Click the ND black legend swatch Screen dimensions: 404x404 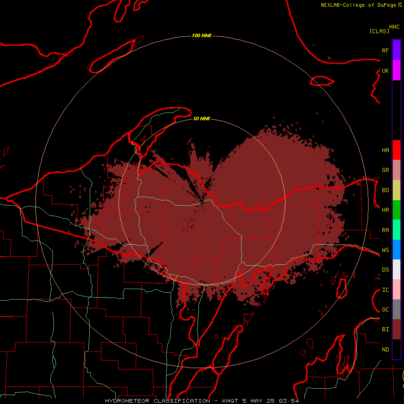click(396, 349)
